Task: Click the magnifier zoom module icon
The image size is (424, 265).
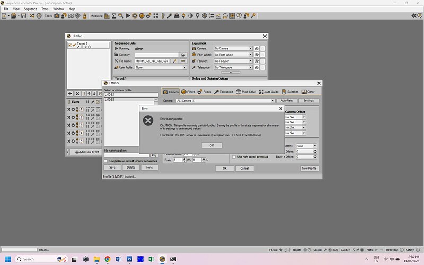Action: click(x=121, y=16)
